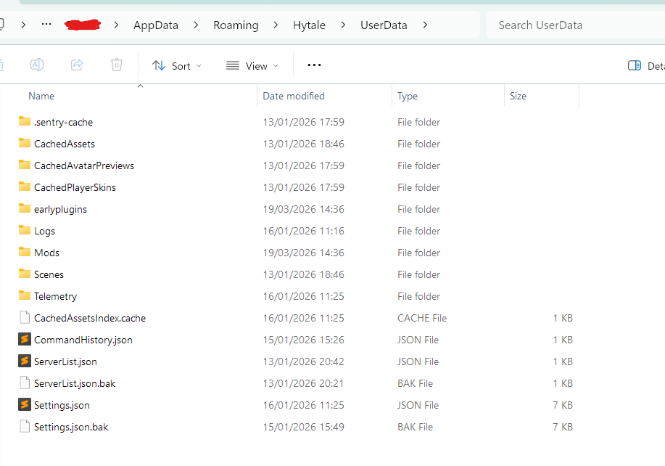Select the folder name Mods
The height and width of the screenshot is (466, 665).
point(46,253)
